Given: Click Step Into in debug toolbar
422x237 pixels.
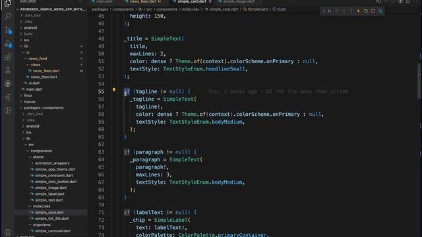Looking at the screenshot, I should tap(344, 11).
